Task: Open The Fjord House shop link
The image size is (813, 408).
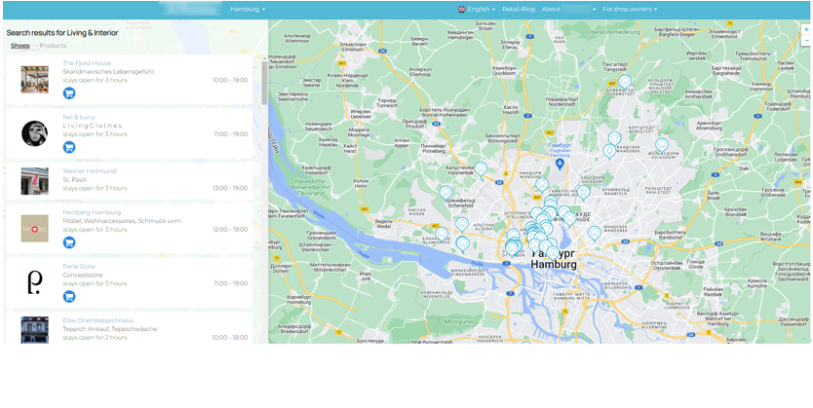Action: point(87,63)
